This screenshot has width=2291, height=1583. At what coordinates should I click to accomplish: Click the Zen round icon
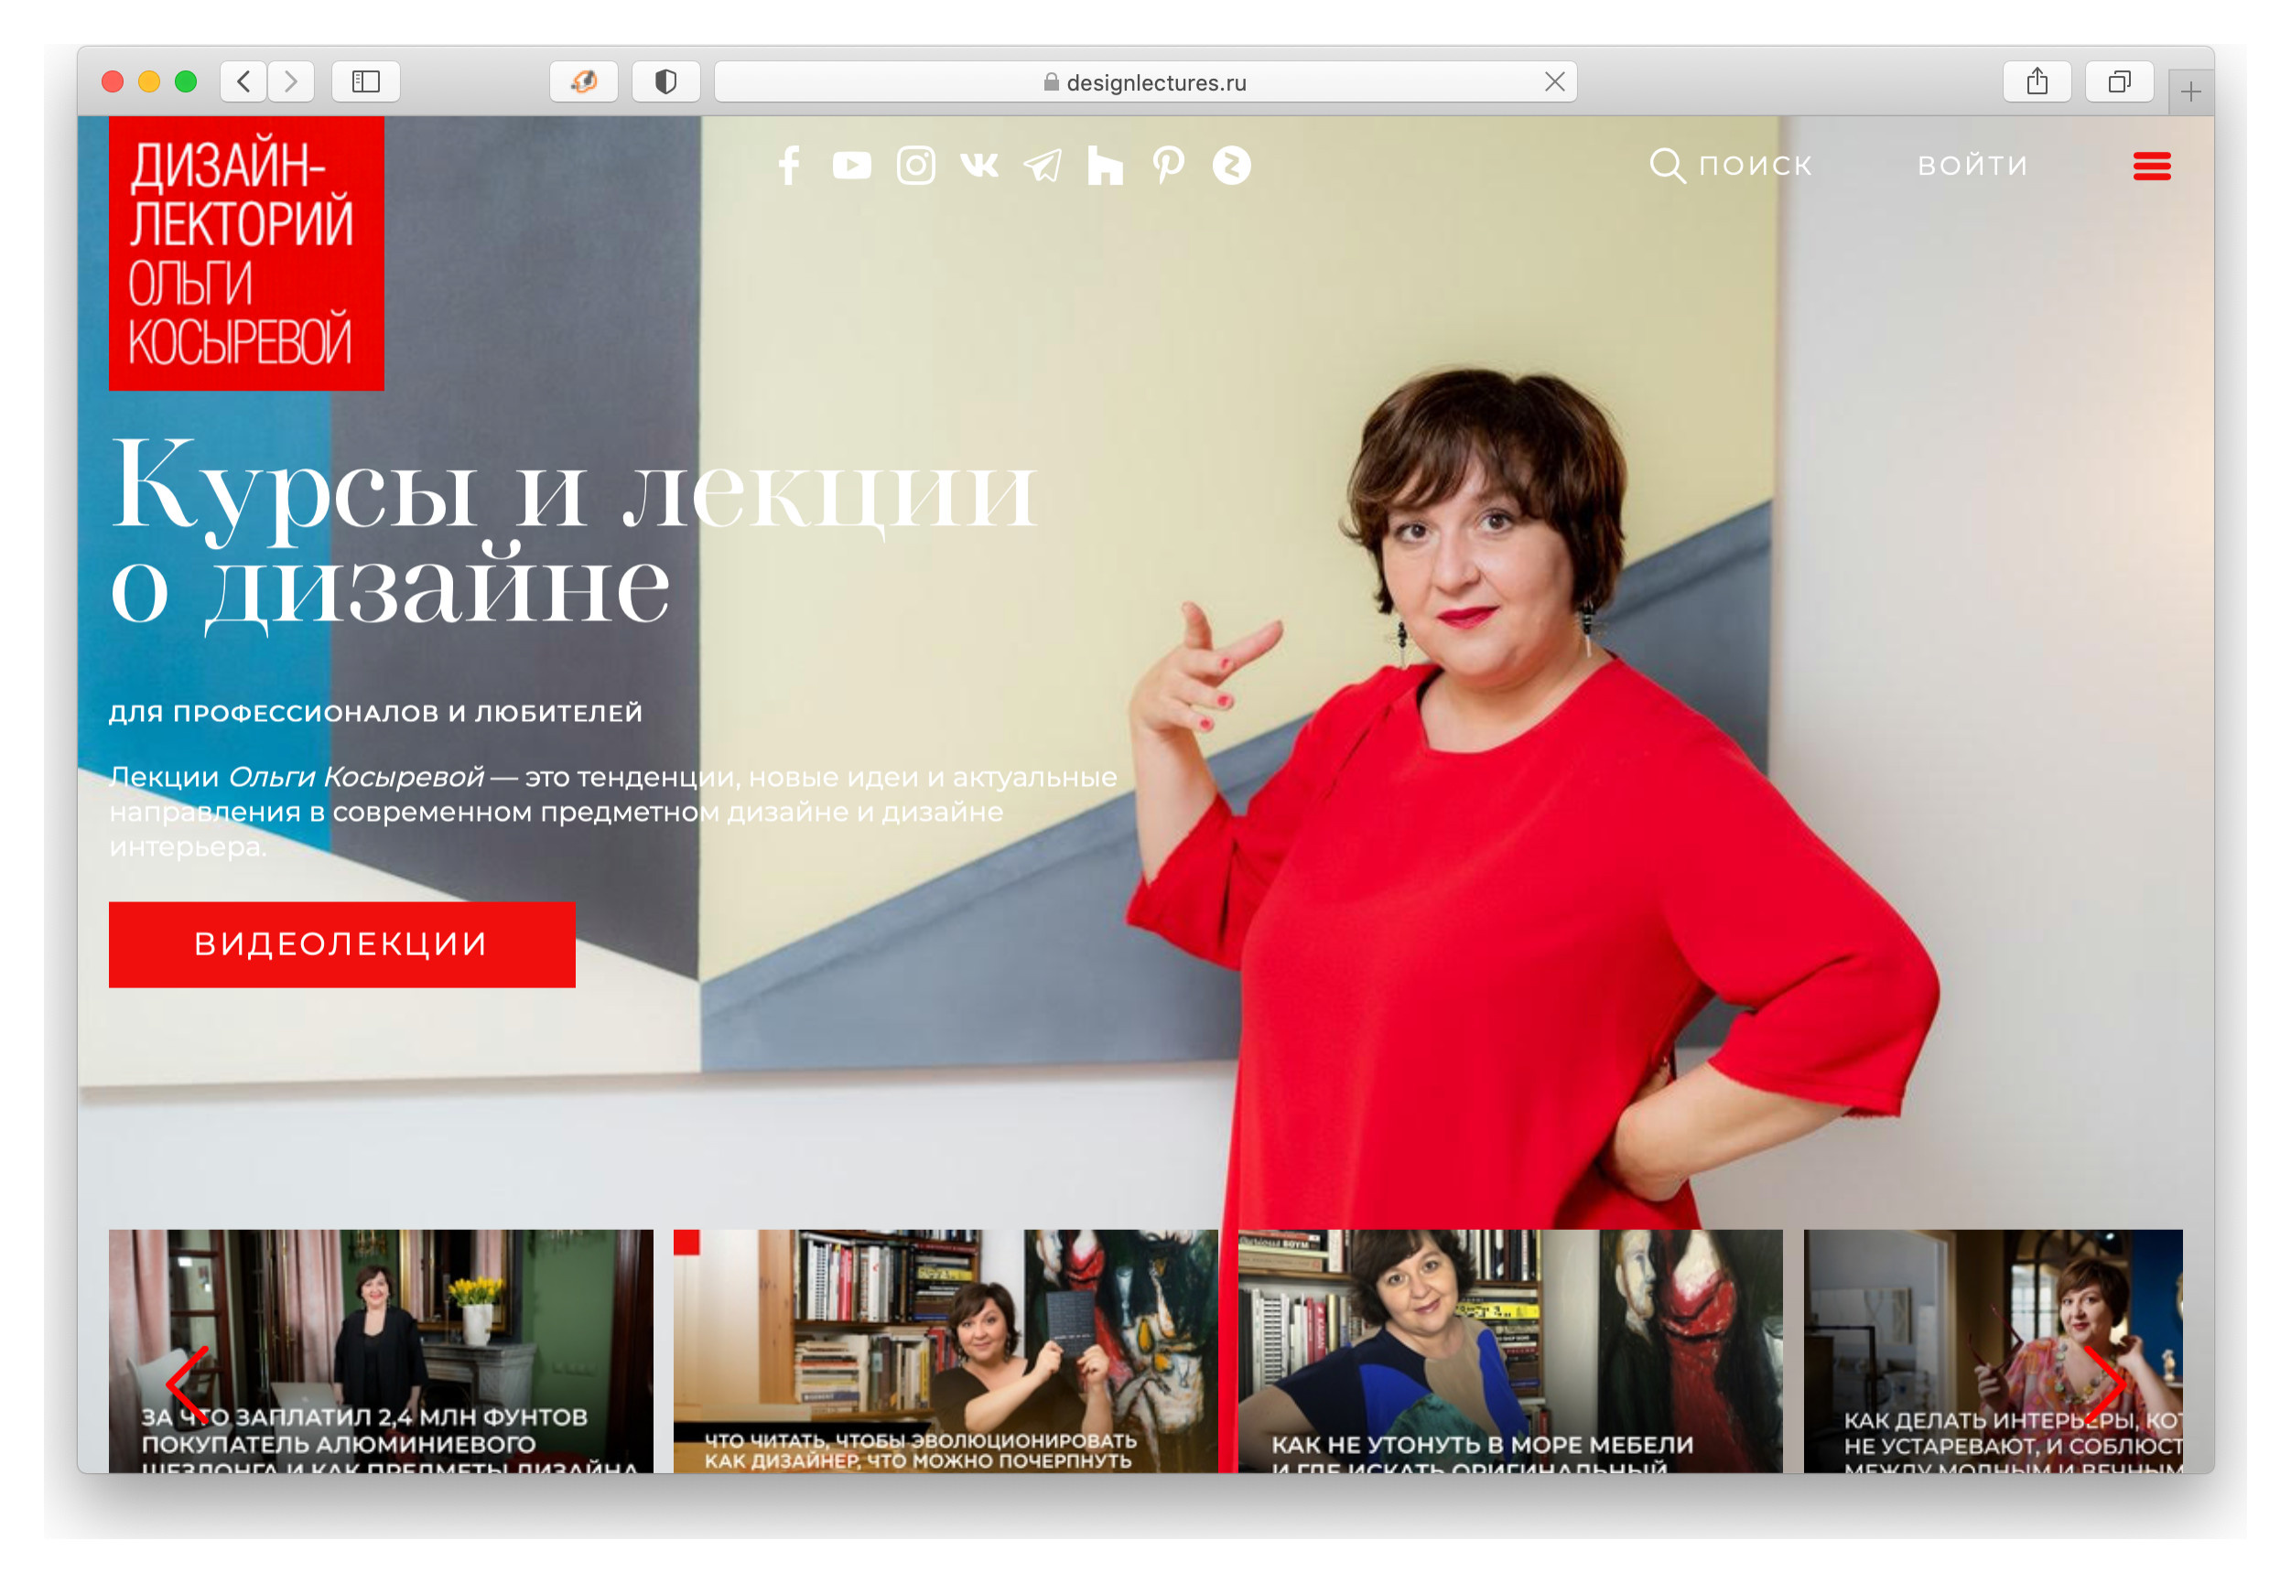click(1231, 166)
